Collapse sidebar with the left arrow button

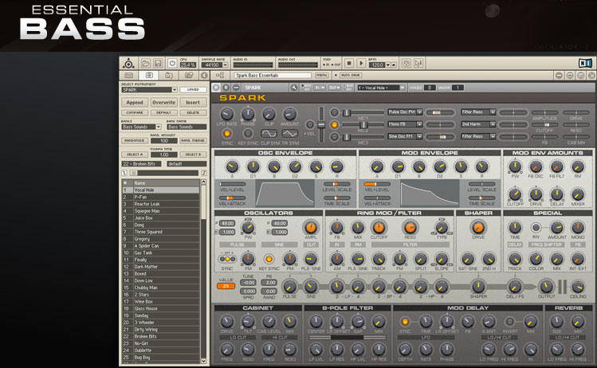click(x=205, y=76)
